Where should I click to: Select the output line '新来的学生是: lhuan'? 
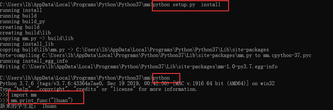coord(28,106)
